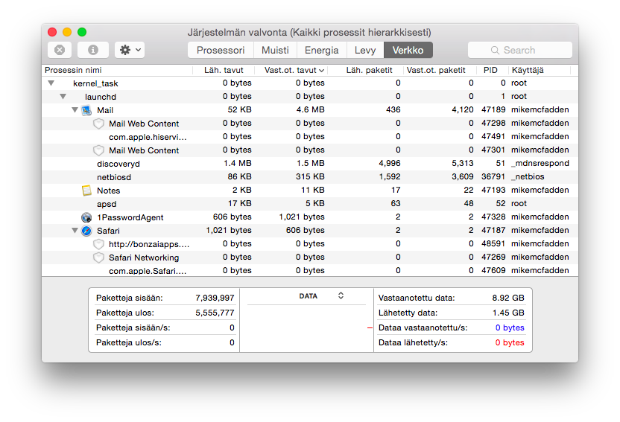This screenshot has height=422, width=620.
Task: Open the gear actions dropdown
Action: [130, 50]
